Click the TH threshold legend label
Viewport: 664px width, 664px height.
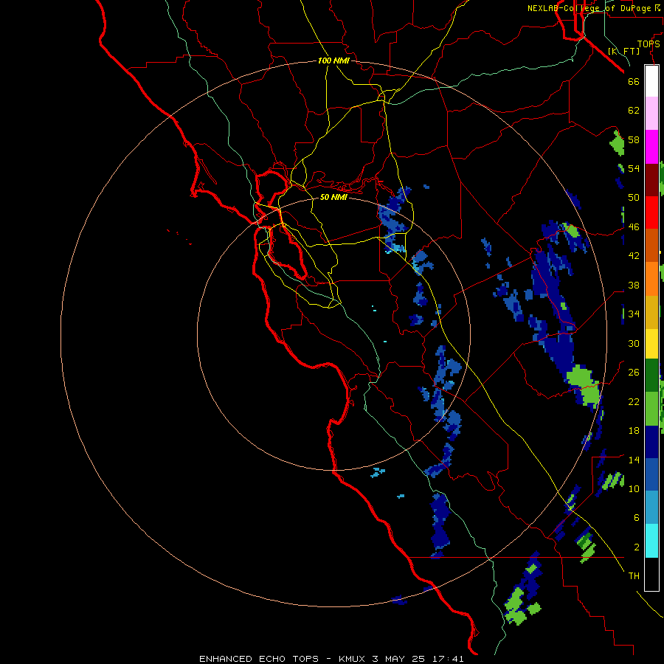pyautogui.click(x=634, y=576)
